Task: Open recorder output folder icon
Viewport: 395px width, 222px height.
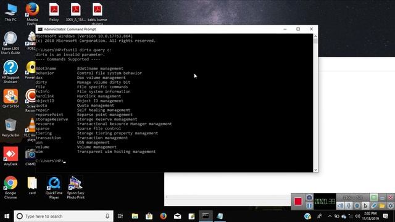Action: pyautogui.click(x=382, y=205)
